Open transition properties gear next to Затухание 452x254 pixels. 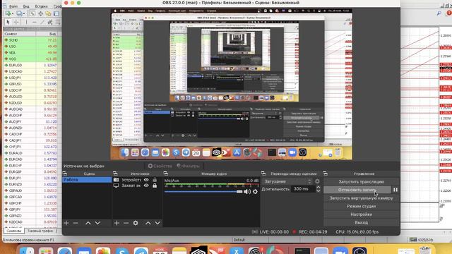[317, 181]
